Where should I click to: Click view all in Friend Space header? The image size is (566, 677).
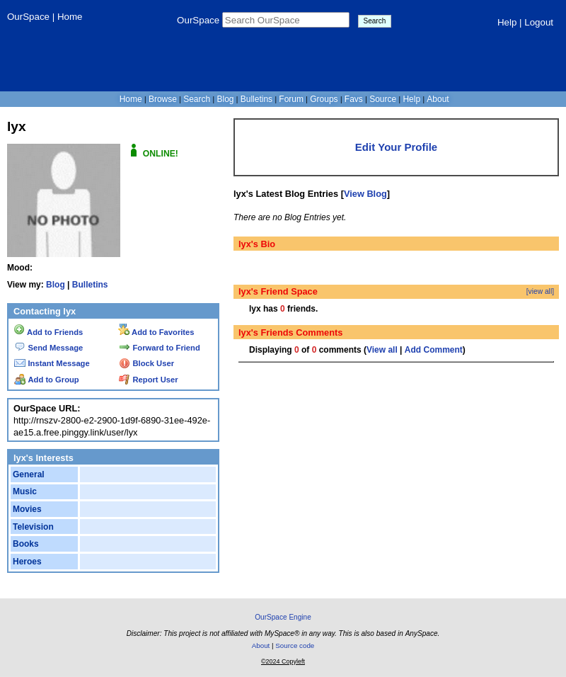pyautogui.click(x=540, y=292)
